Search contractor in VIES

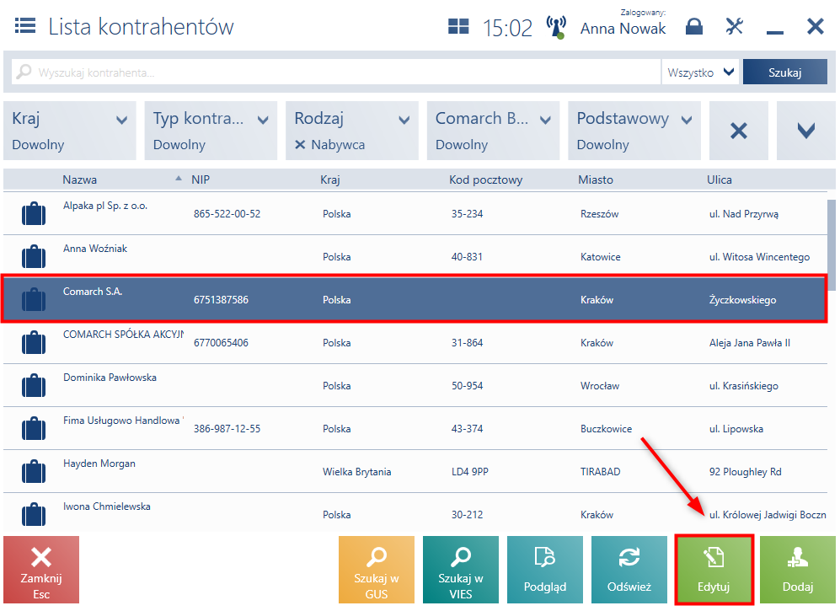coord(461,570)
